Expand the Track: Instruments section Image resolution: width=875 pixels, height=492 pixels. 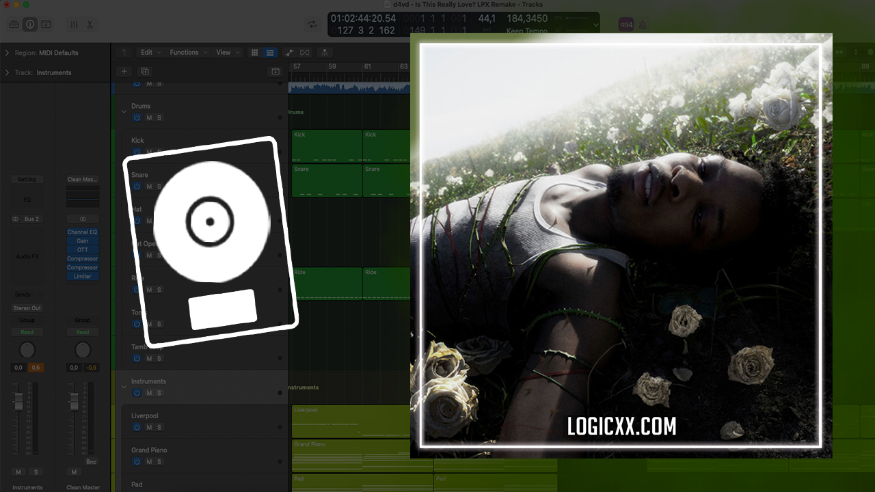pos(8,72)
